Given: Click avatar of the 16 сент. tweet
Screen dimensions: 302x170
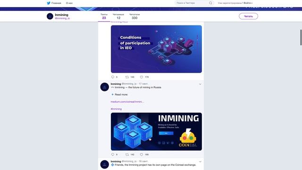Looking at the screenshot, I should coord(105,164).
